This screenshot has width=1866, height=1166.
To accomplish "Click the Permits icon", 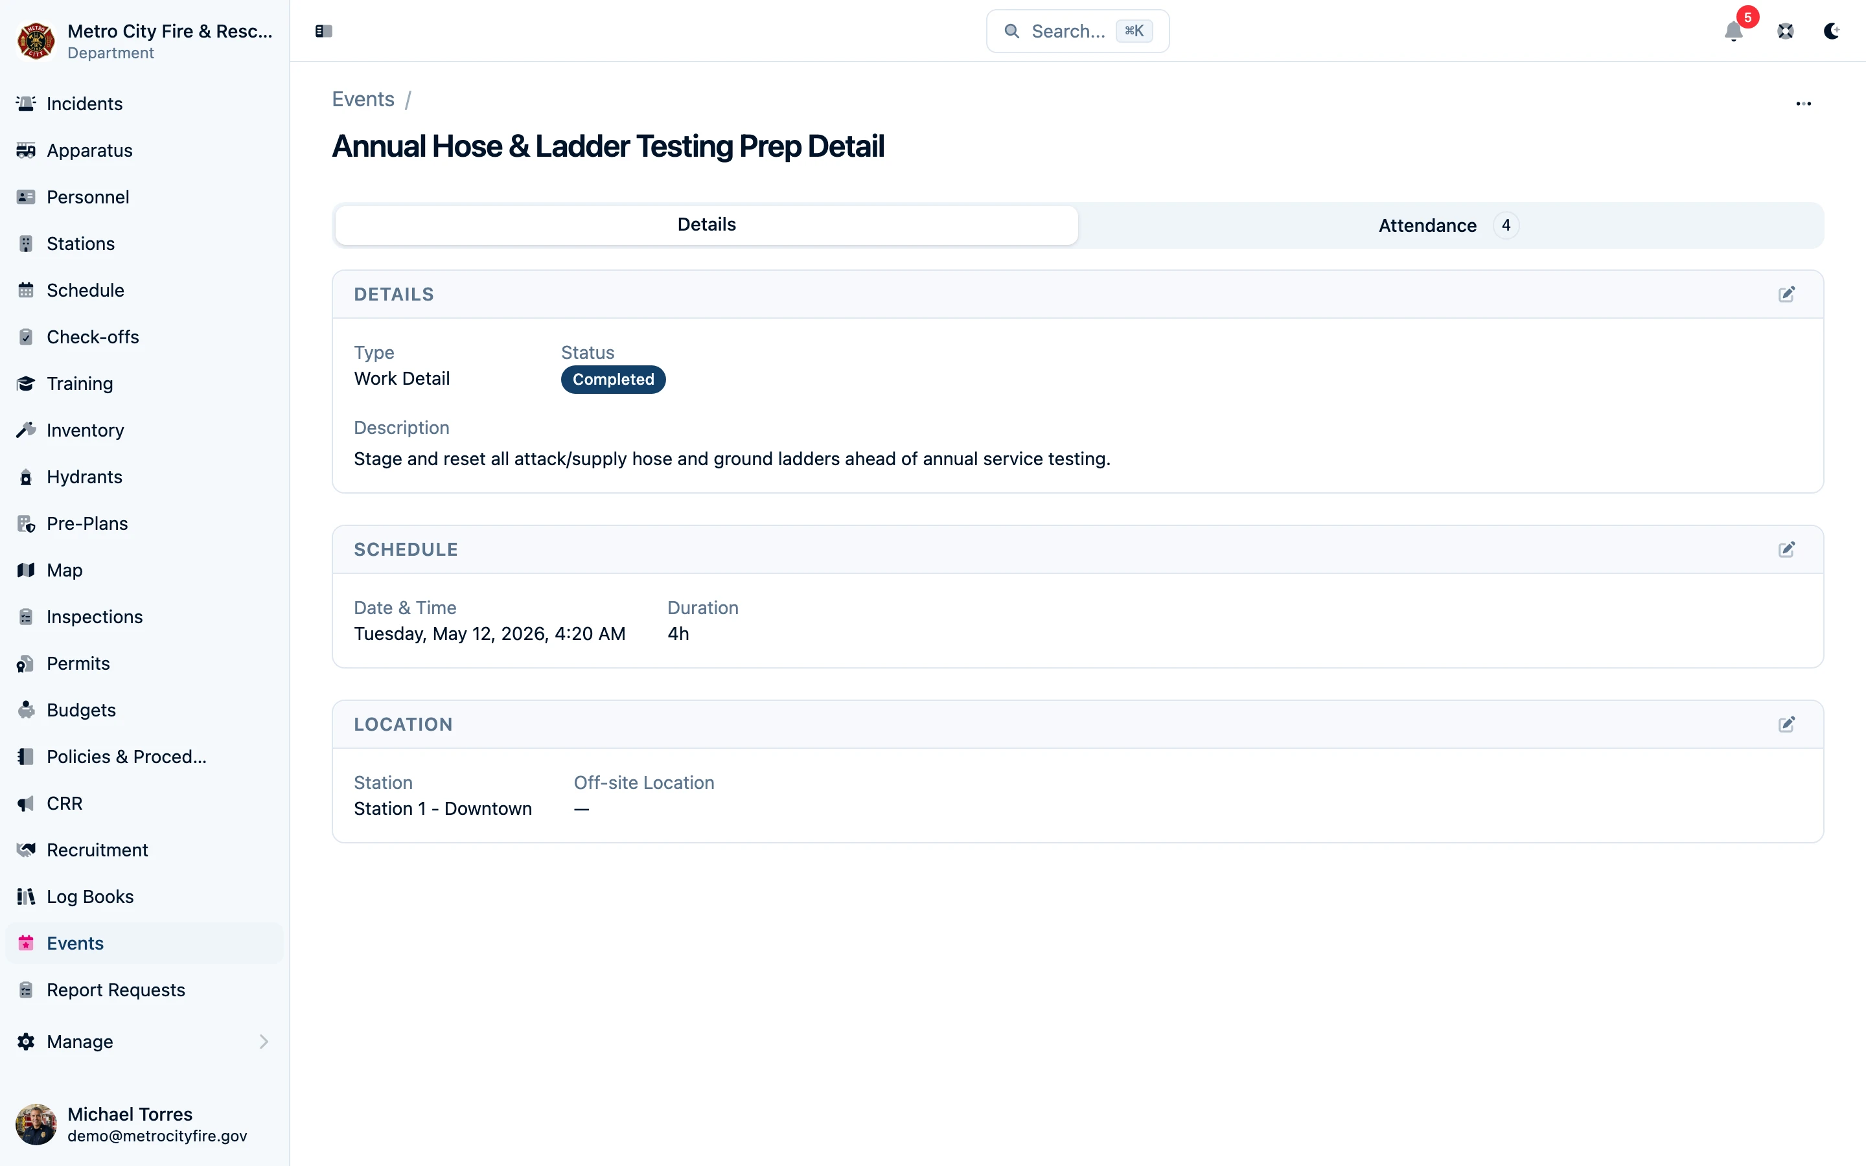I will [x=25, y=663].
